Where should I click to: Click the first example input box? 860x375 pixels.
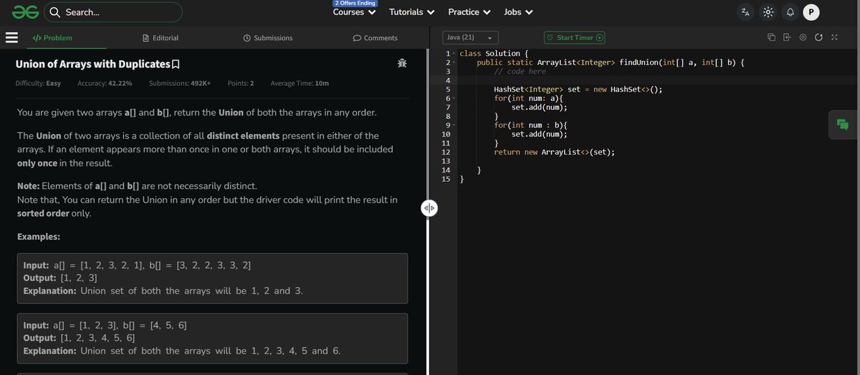point(211,278)
